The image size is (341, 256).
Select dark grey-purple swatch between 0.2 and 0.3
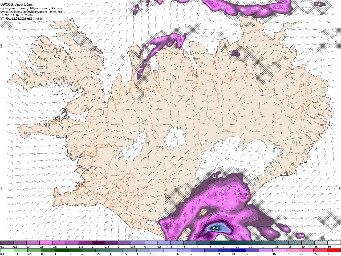point(7,243)
